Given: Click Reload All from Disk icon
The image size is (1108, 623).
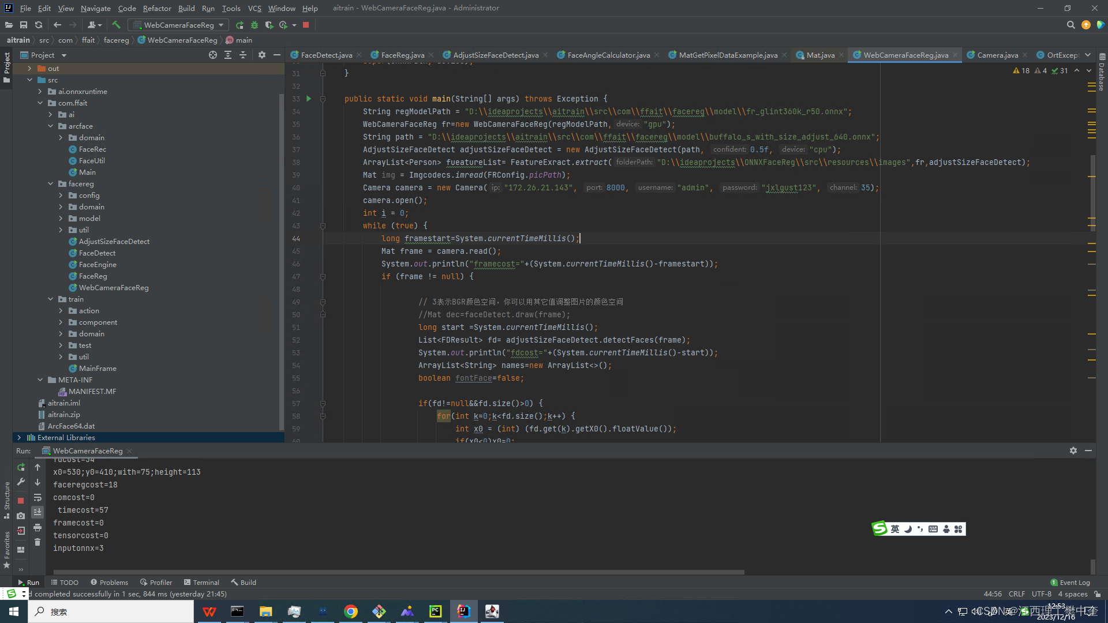Looking at the screenshot, I should click(x=39, y=25).
